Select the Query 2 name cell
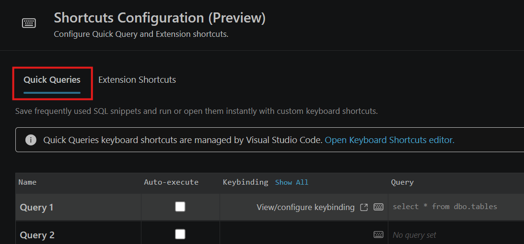The width and height of the screenshot is (524, 244). coord(78,234)
